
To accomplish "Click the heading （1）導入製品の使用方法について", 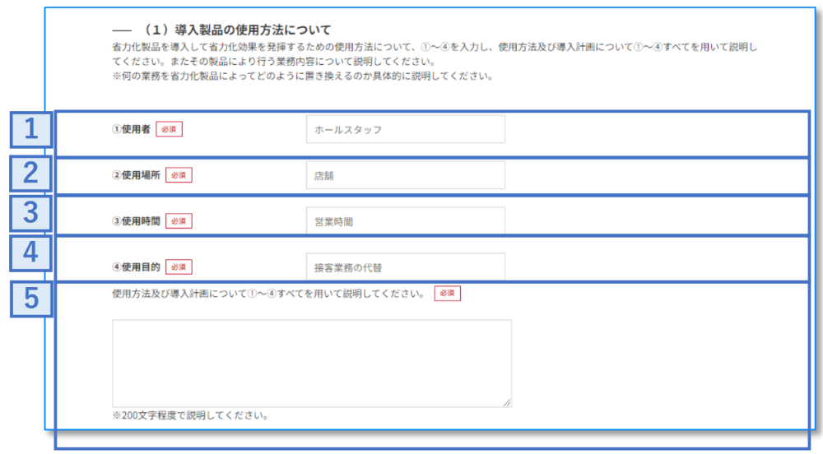I will (236, 30).
